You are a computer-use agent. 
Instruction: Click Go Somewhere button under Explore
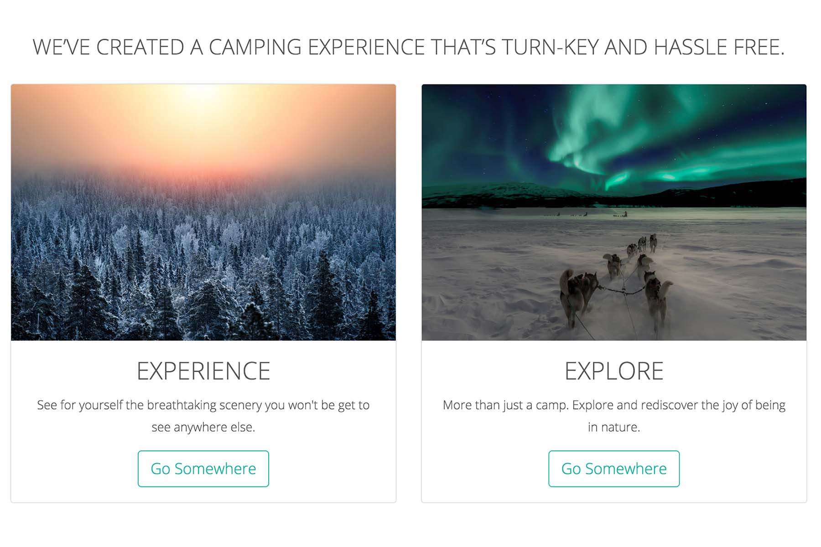[x=614, y=469]
